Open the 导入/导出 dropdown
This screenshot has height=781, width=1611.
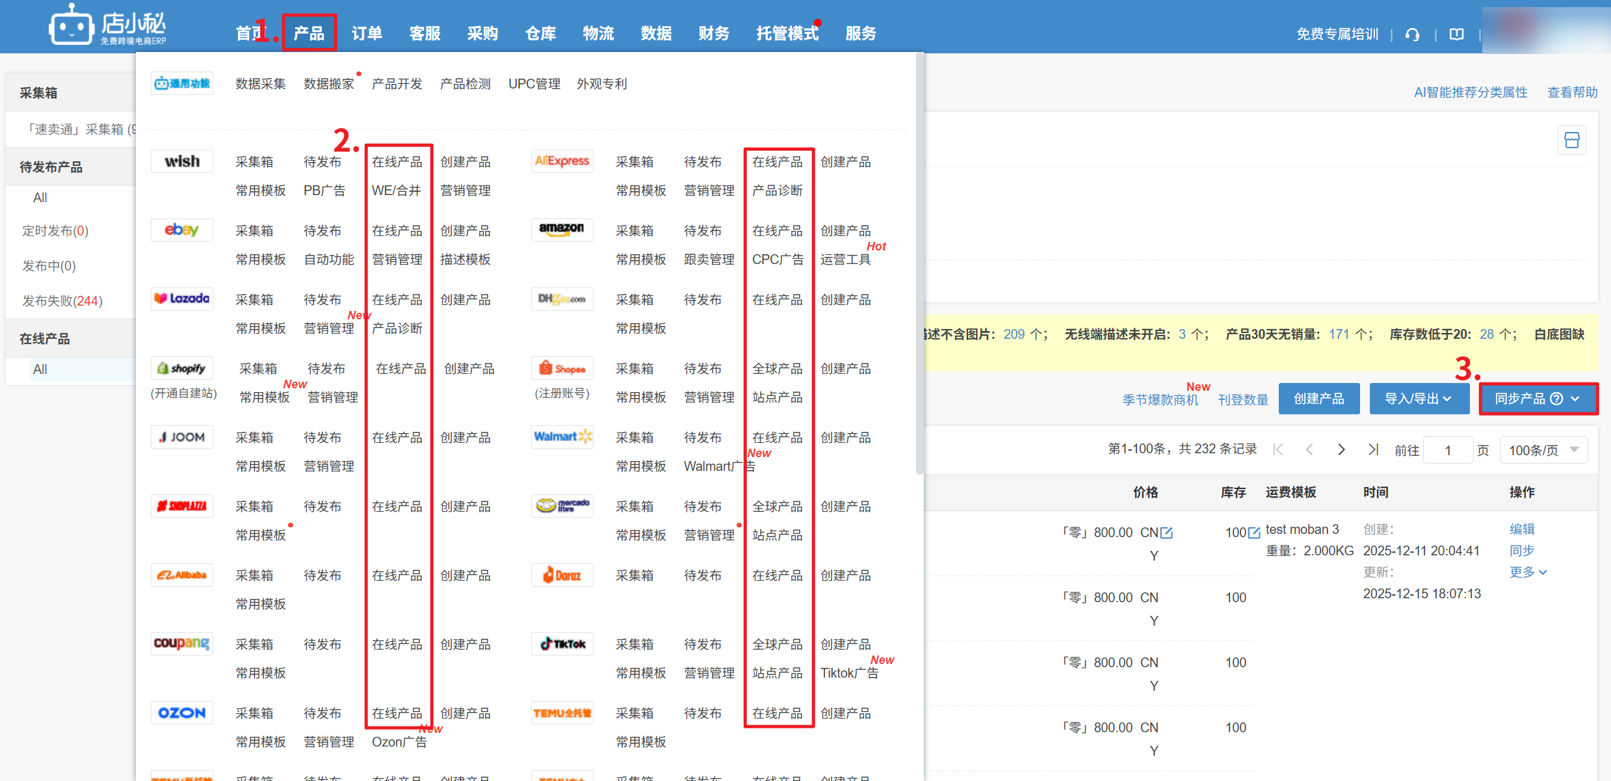(x=1419, y=399)
